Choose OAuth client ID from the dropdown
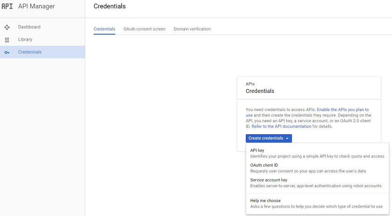Screen dimensions: 392x216 (x=318, y=168)
